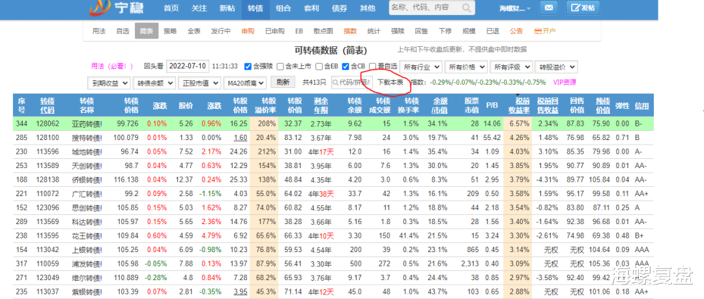Image resolution: width=704 pixels, height=299 pixels.
Task: Sort by the 转债代码 column header
Action: 47,106
